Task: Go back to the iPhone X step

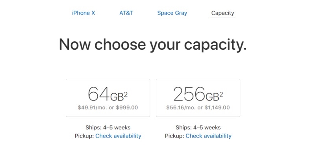Action: [83, 13]
